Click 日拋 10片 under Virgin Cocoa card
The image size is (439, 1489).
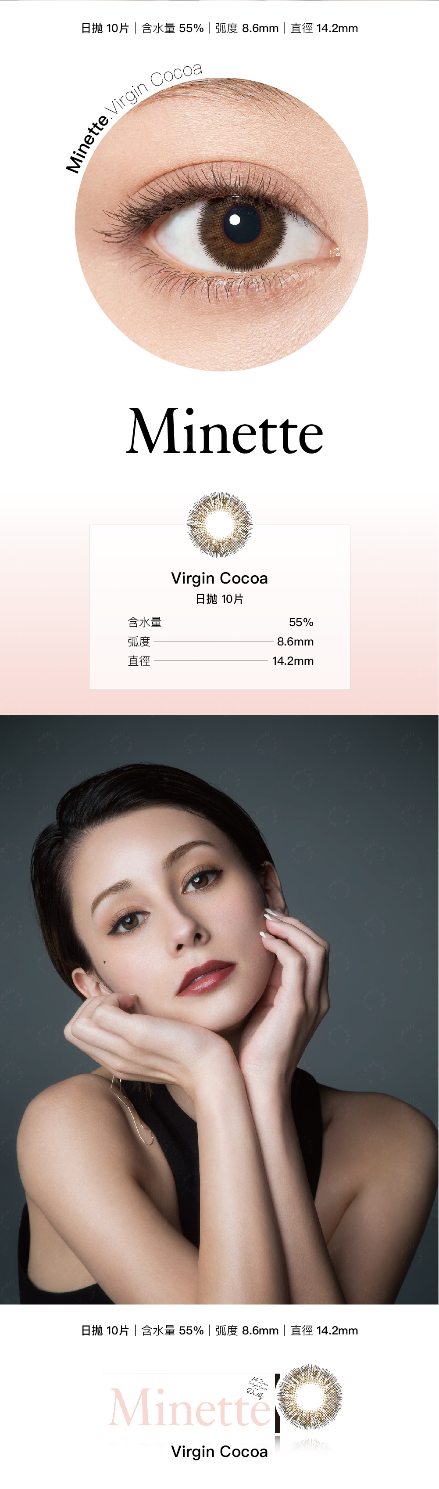click(x=219, y=599)
